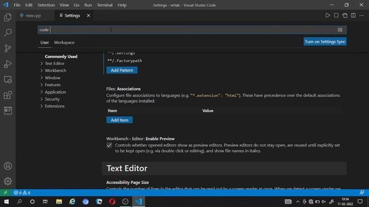The image size is (369, 207).
Task: Click the square stop icon in the editor toolbar
Action: 336,16
